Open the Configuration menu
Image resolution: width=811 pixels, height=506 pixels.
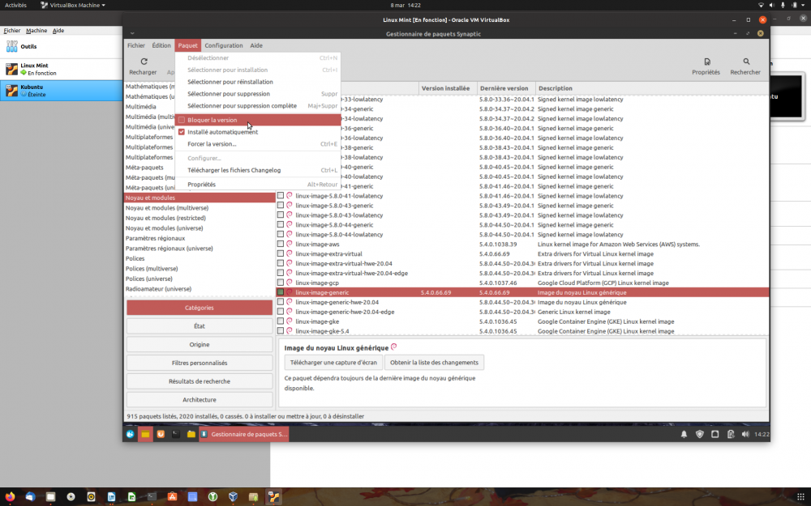[223, 45]
